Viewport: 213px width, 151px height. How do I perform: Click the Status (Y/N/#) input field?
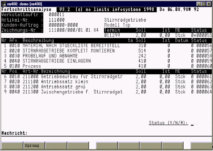pyautogui.click(x=194, y=123)
